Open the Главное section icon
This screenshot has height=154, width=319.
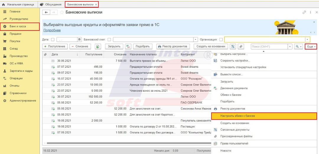[5, 11]
